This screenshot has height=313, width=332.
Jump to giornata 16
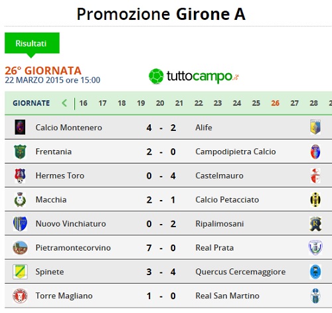point(83,103)
